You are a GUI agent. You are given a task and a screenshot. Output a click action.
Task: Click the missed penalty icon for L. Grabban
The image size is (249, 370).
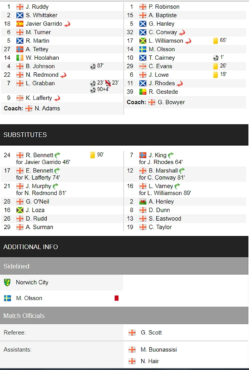click(x=108, y=83)
